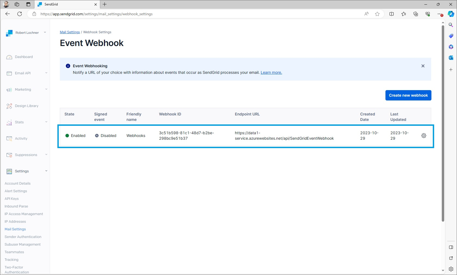Open the tab actions menu icon

[x=28, y=4]
